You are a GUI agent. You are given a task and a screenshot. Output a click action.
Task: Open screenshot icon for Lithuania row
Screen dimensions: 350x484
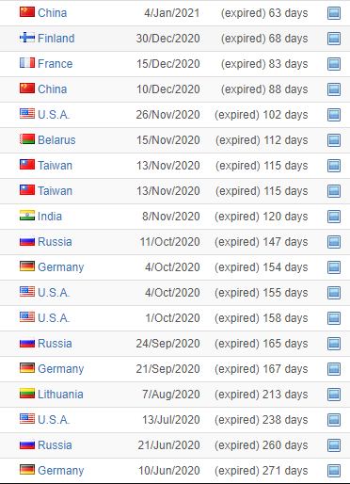pos(334,395)
